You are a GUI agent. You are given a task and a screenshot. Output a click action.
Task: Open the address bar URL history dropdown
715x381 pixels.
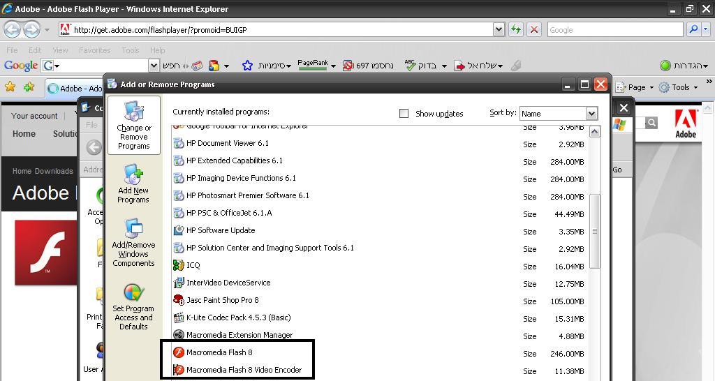pyautogui.click(x=499, y=29)
